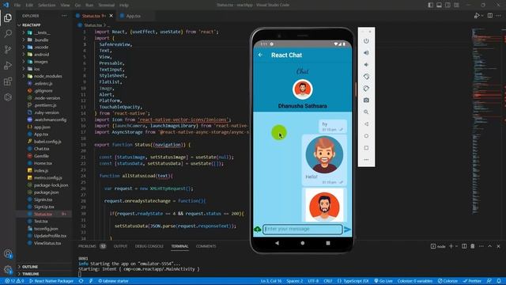Open the Extensions view
This screenshot has width=506, height=285.
pos(8,81)
